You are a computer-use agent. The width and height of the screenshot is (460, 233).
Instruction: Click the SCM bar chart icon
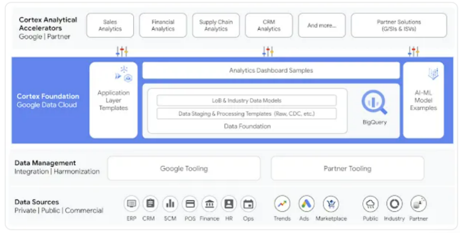(x=170, y=204)
